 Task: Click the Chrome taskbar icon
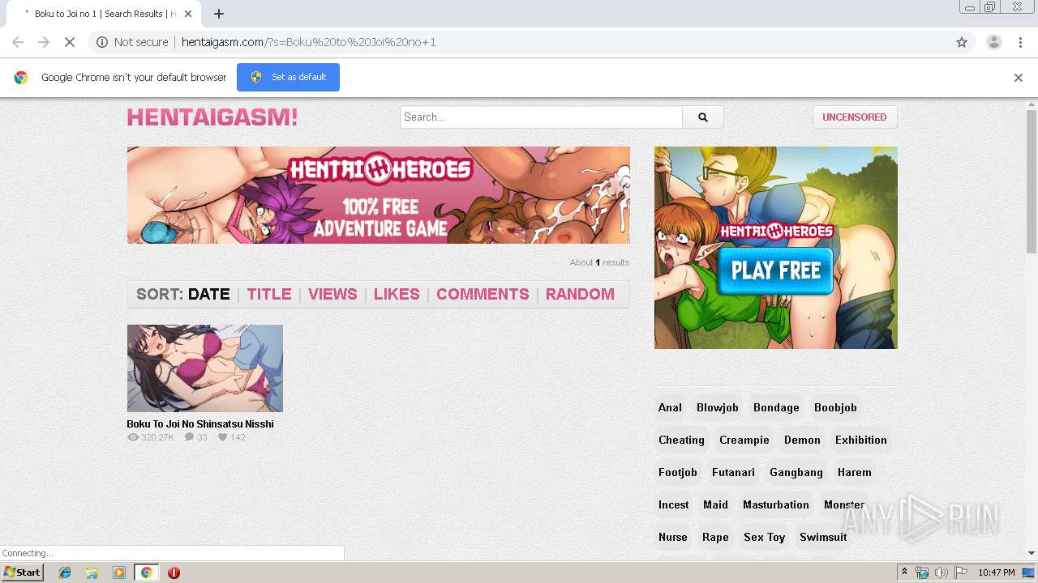click(x=146, y=572)
